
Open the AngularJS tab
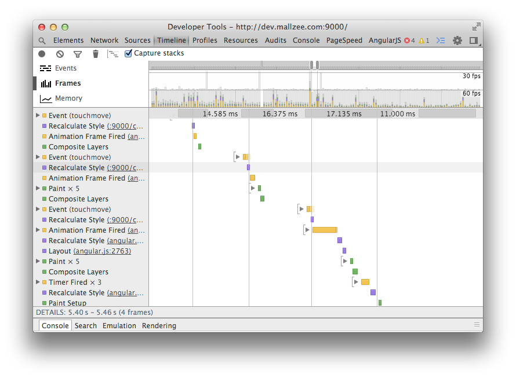pyautogui.click(x=385, y=41)
